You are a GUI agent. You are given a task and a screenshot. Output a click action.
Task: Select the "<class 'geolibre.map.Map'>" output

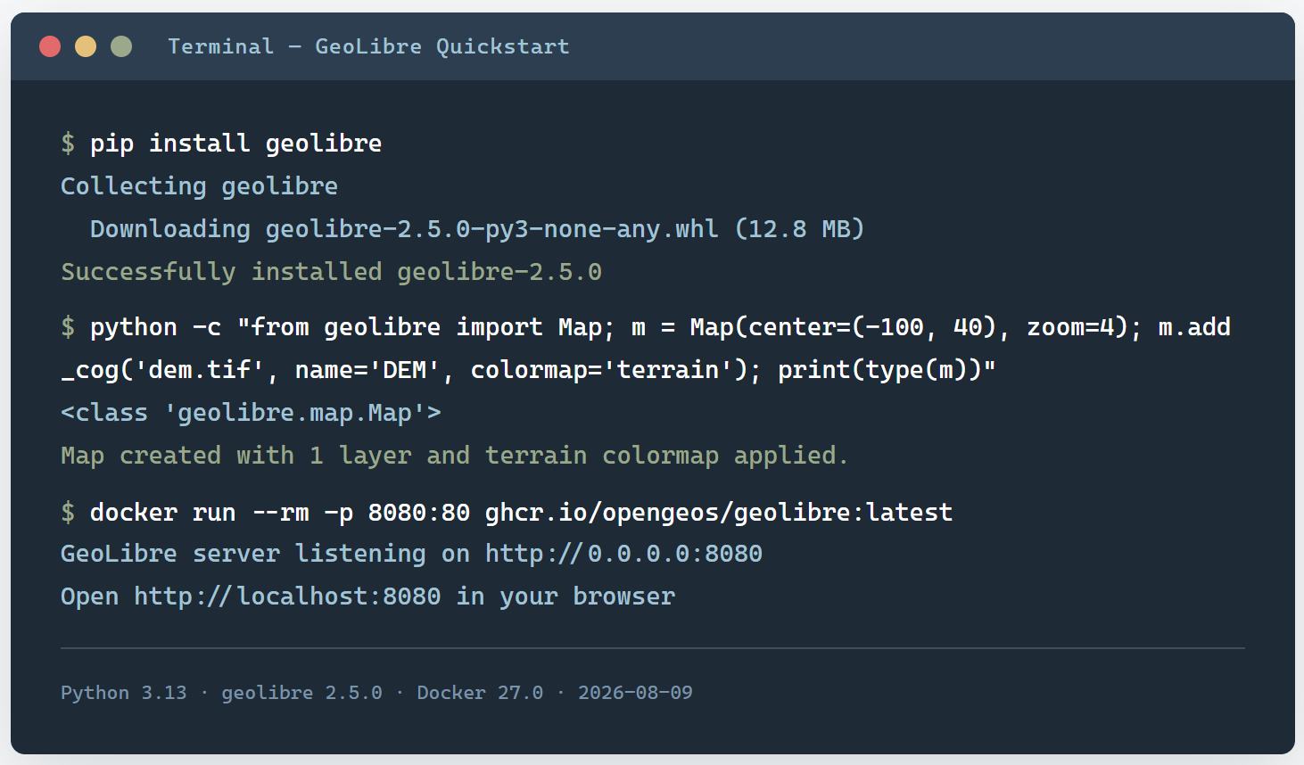click(x=251, y=413)
